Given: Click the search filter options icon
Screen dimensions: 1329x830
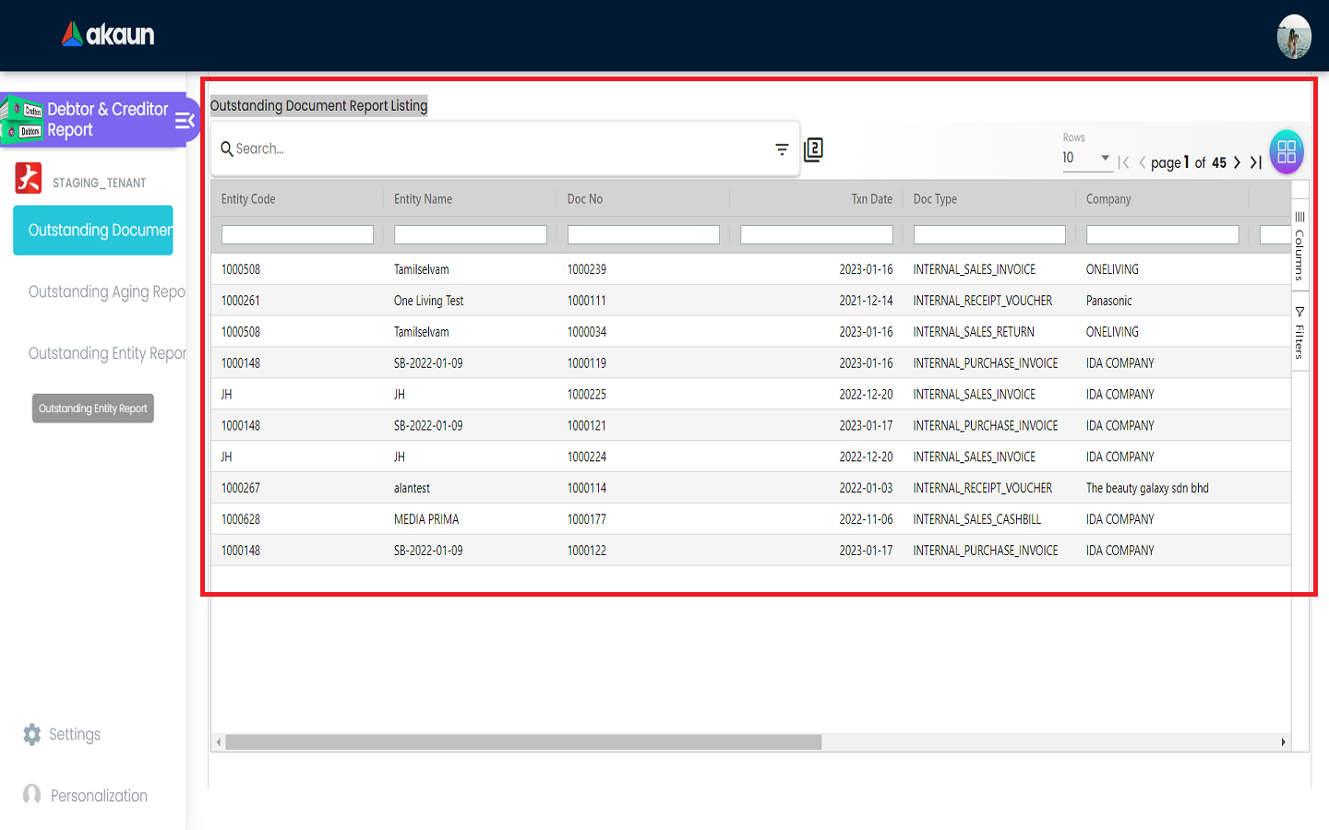Looking at the screenshot, I should 782,149.
